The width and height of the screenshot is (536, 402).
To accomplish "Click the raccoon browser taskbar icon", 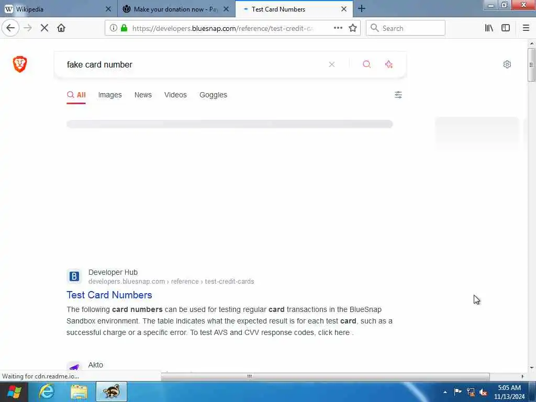I will [111, 392].
